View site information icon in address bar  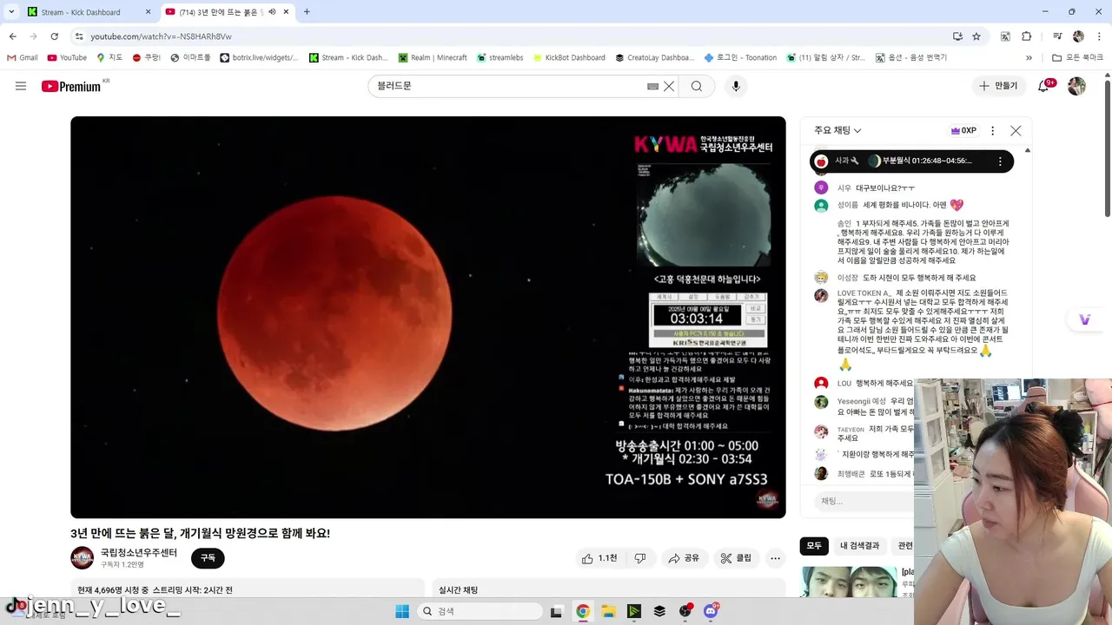click(79, 36)
